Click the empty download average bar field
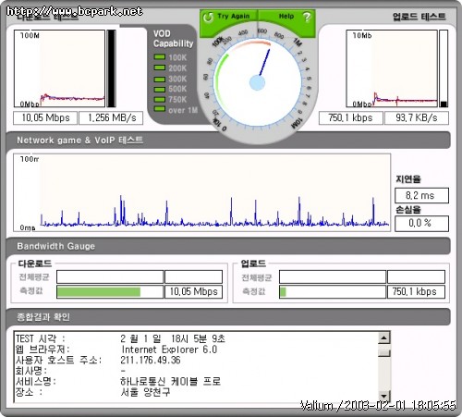Screen dimensions: 462x417 pos(110,276)
